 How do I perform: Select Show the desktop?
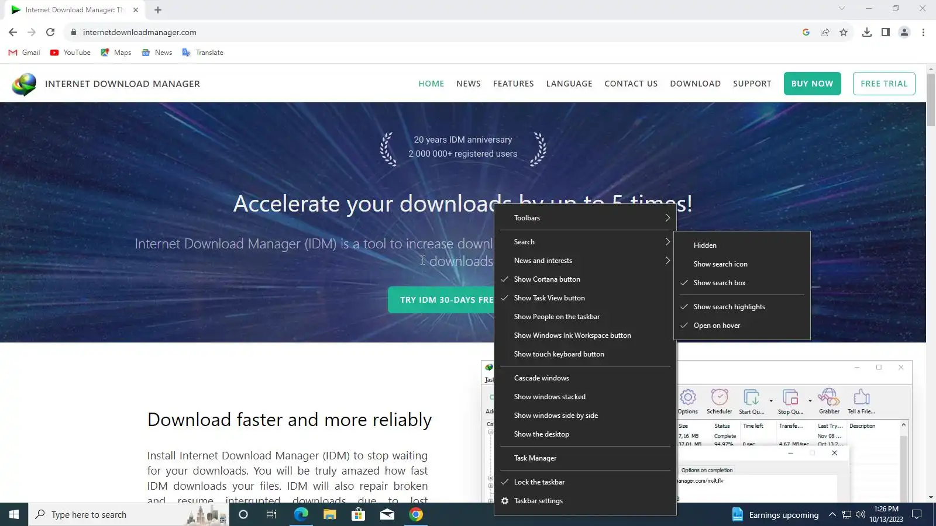585,434
